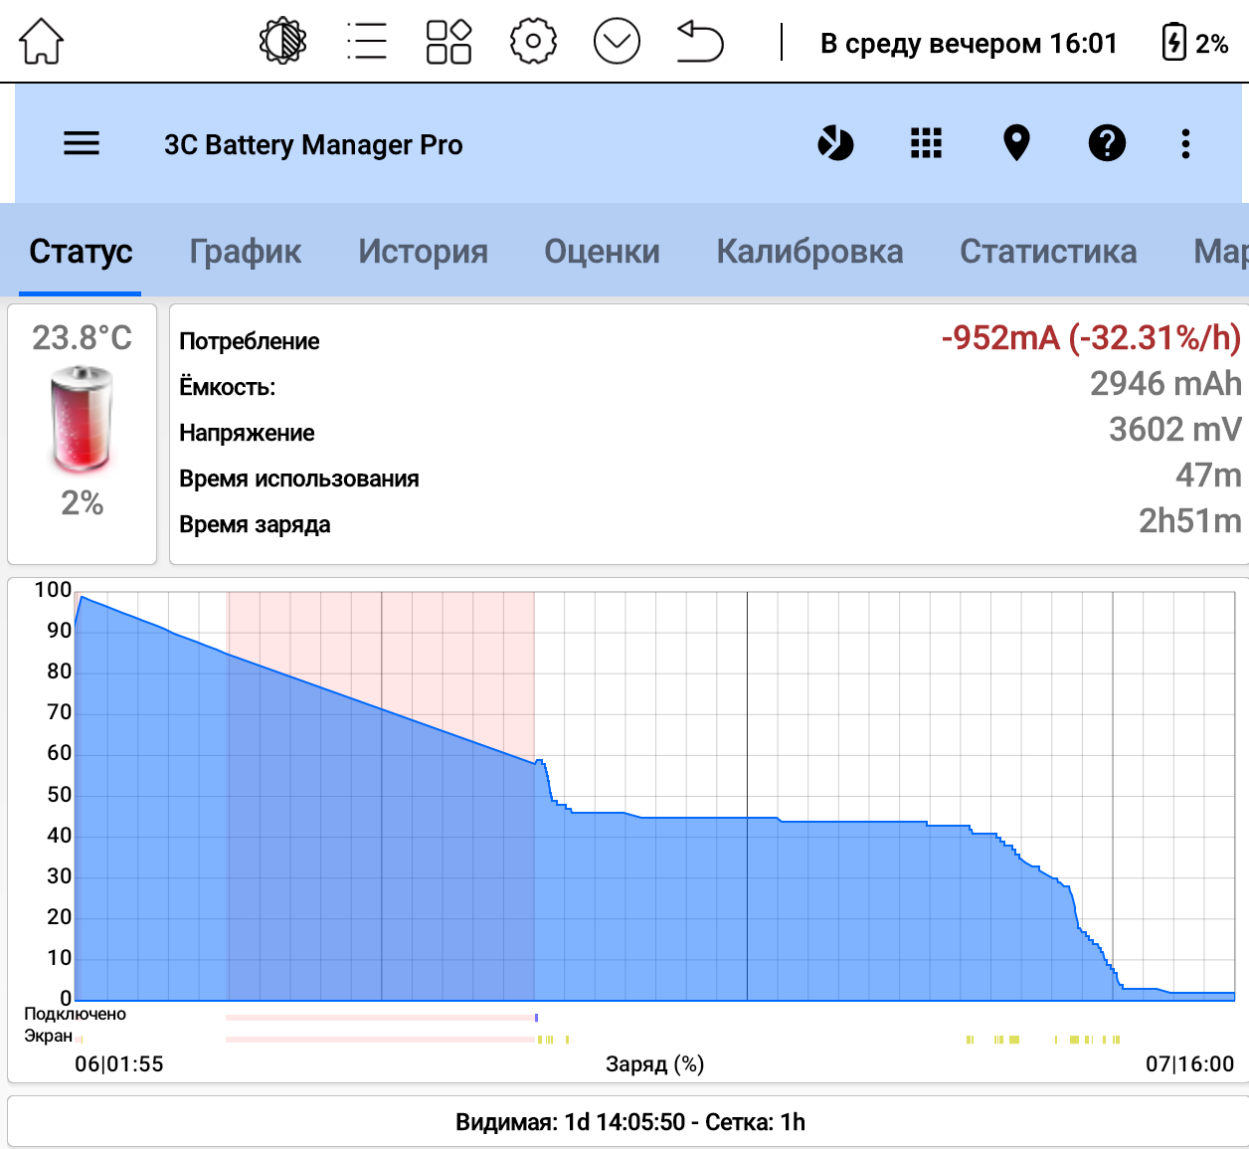Image resolution: width=1249 pixels, height=1149 pixels.
Task: Open the contrast/frontlight adjustment icon
Action: (282, 42)
